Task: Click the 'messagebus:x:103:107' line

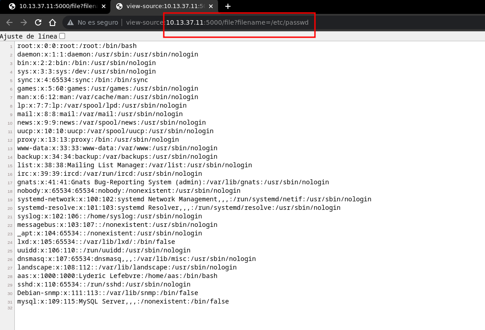Action: (x=117, y=225)
